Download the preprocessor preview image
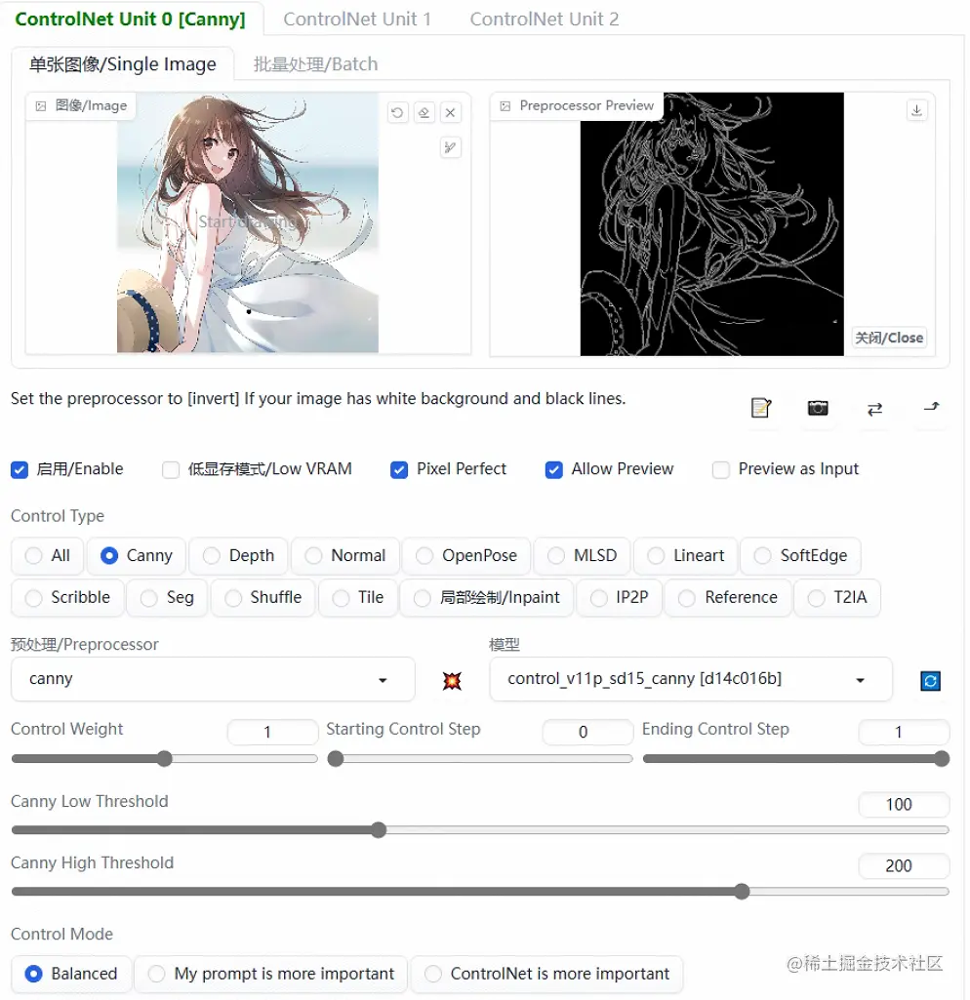Viewport: 970px width, 1000px height. [916, 110]
